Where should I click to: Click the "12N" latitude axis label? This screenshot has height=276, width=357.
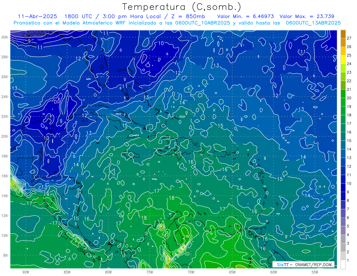point(4,216)
